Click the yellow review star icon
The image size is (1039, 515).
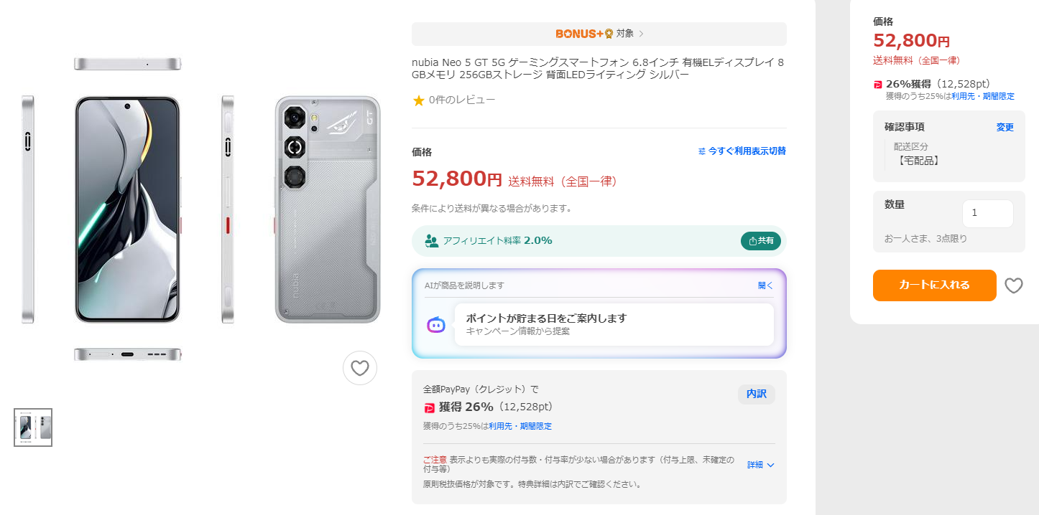418,100
